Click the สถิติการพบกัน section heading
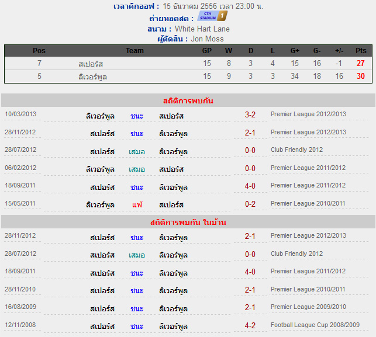The image size is (376, 337). coord(188,100)
